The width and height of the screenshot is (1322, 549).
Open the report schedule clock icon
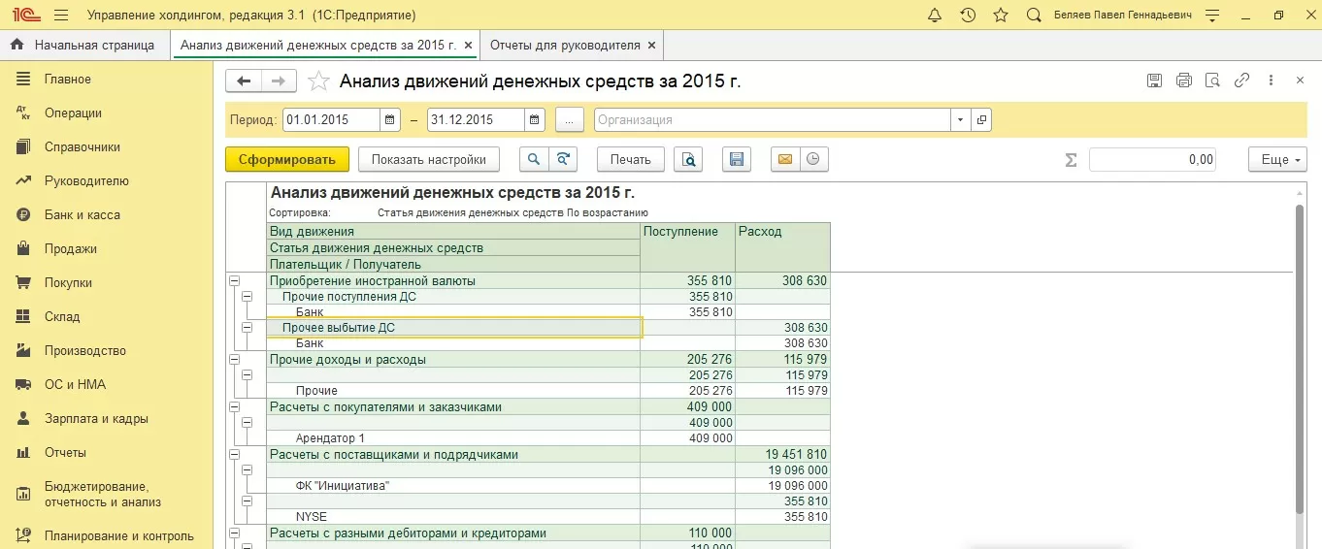click(x=813, y=160)
